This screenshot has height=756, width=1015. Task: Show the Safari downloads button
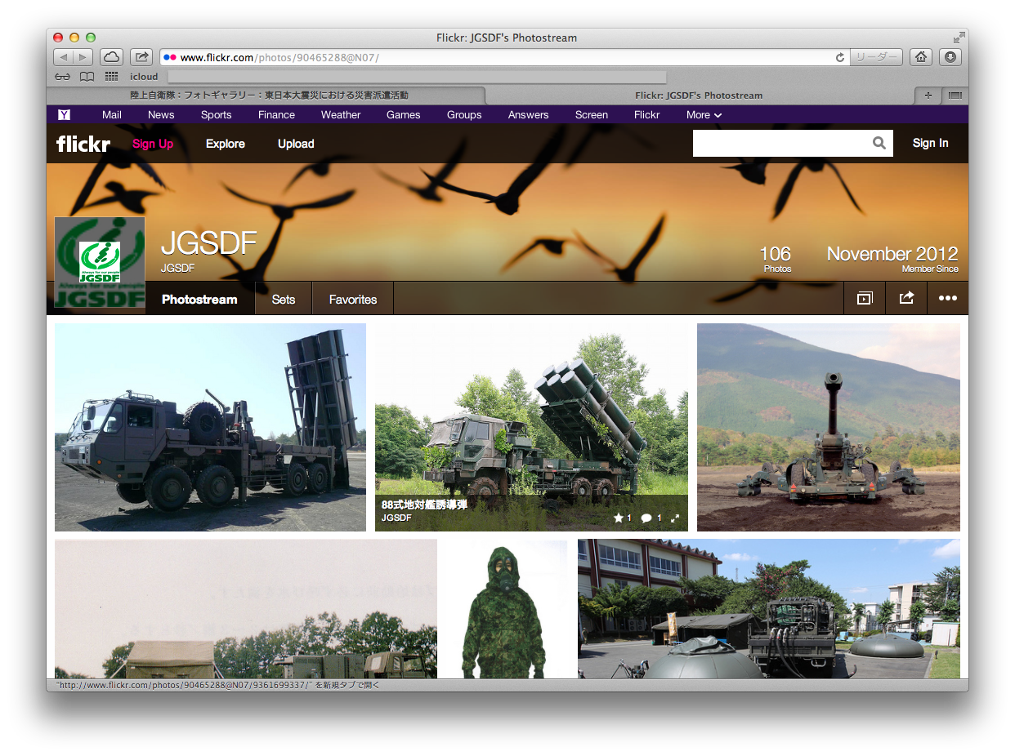coord(950,57)
